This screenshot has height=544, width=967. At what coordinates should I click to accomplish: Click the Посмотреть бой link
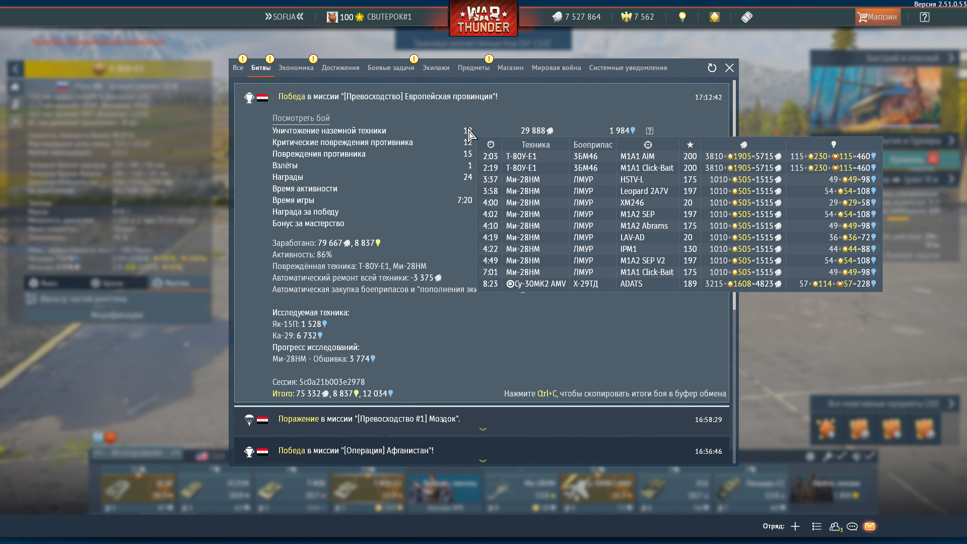pos(301,118)
